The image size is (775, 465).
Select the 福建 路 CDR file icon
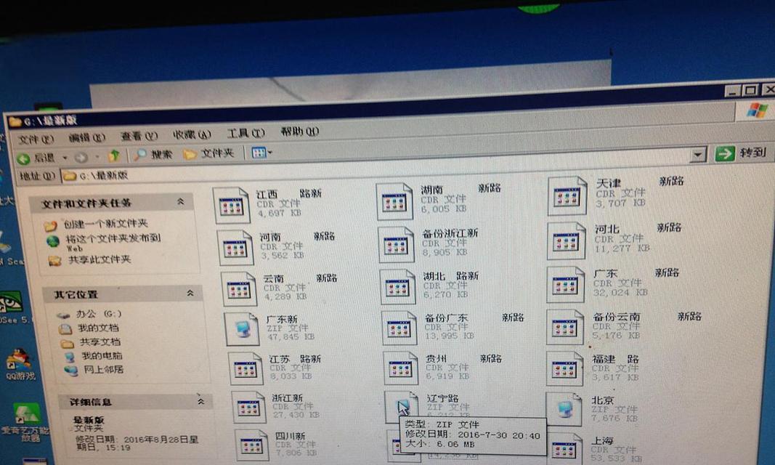564,368
